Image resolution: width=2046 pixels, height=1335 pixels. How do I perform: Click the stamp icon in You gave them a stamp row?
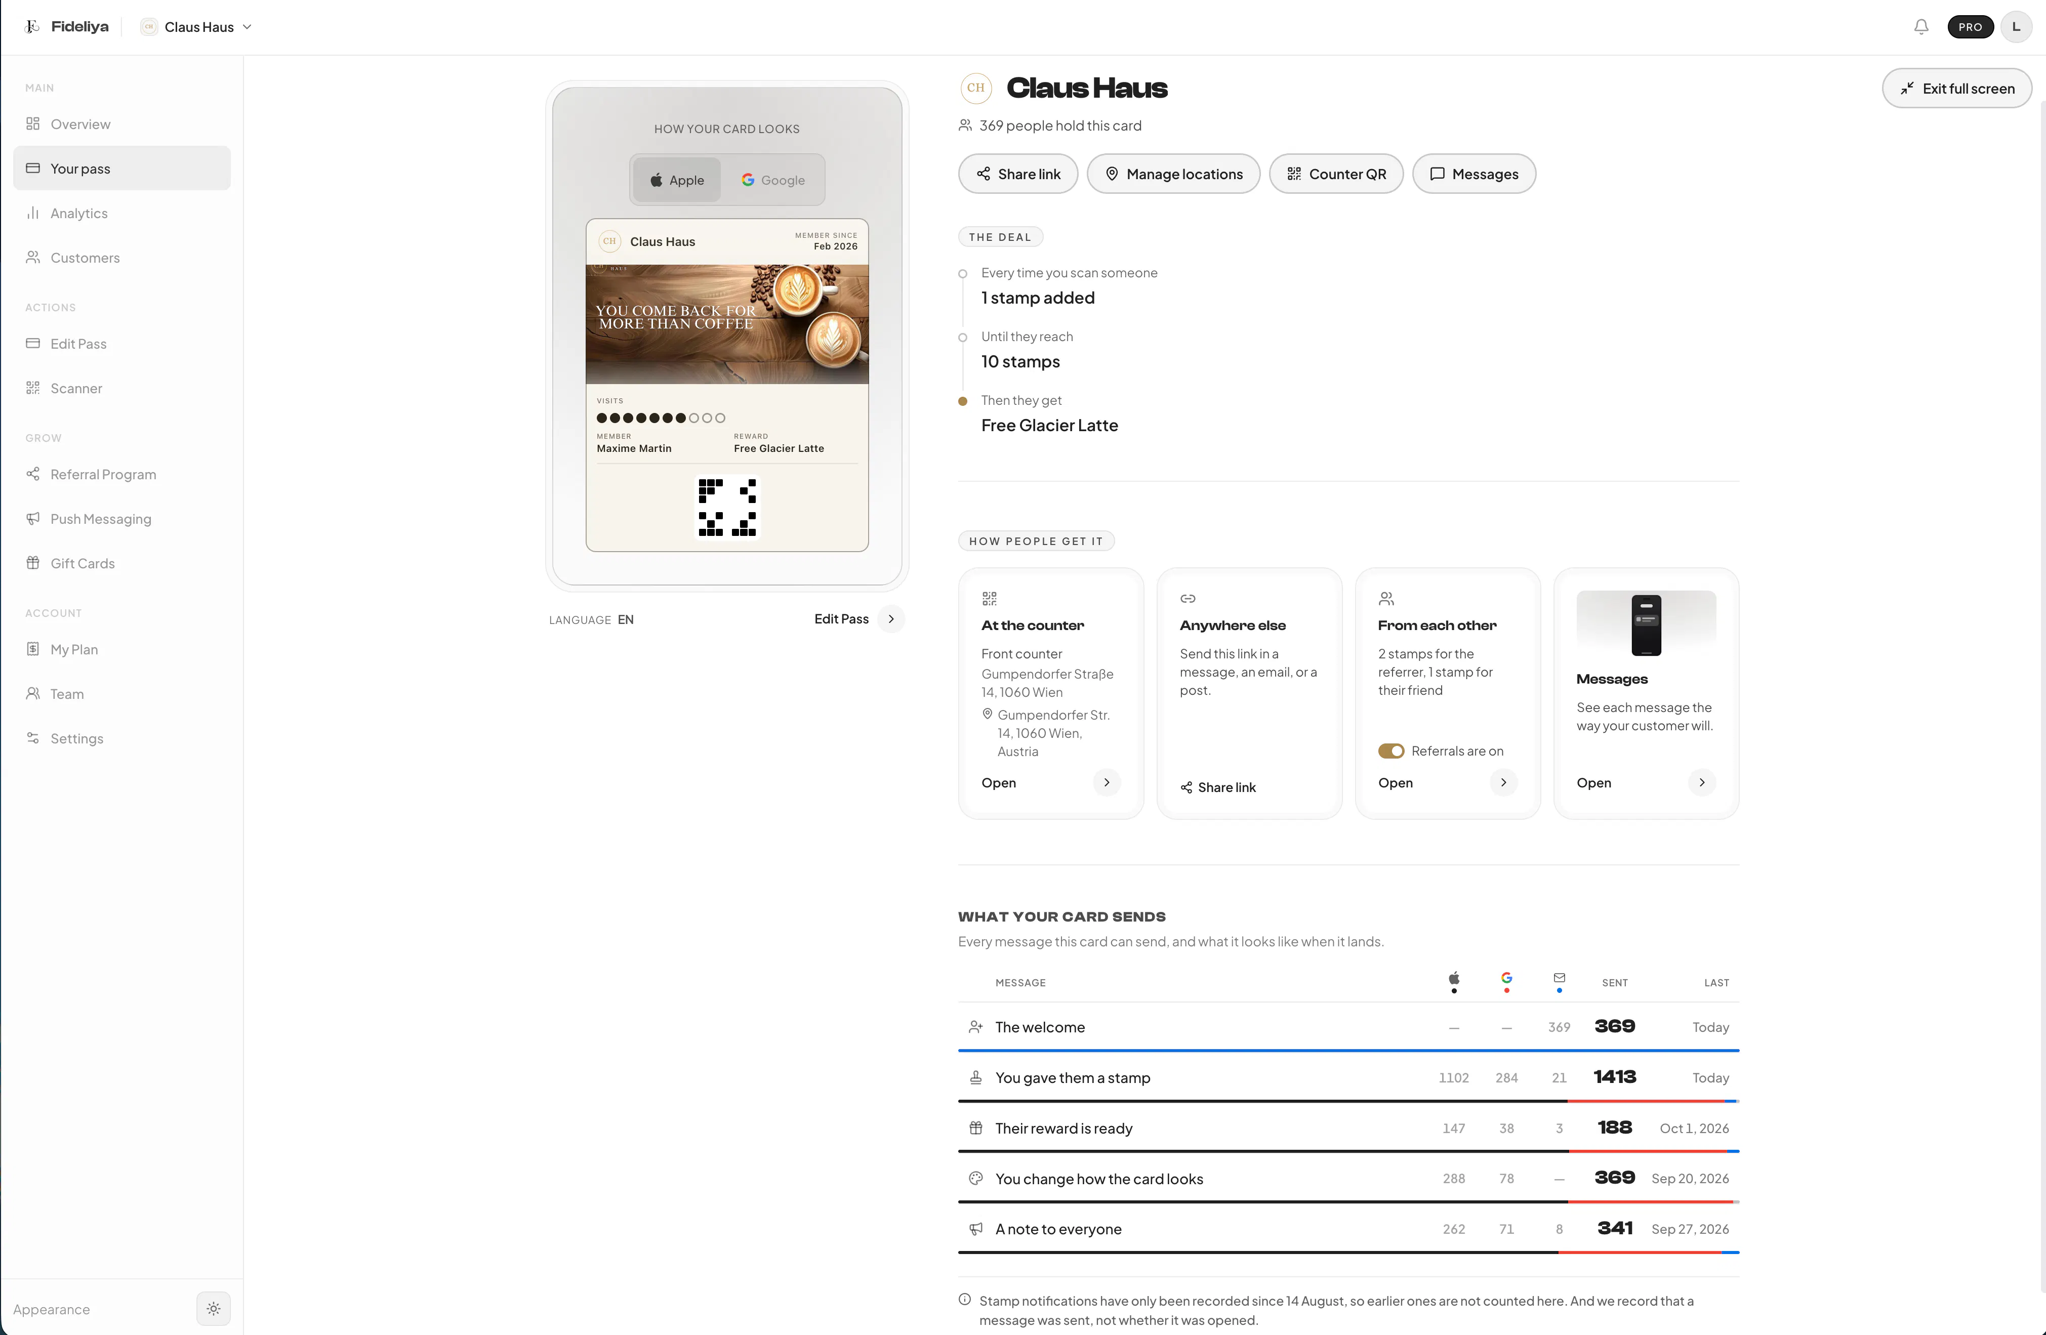coord(976,1077)
